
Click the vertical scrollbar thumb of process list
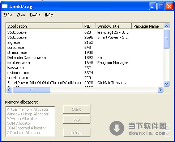(167, 39)
